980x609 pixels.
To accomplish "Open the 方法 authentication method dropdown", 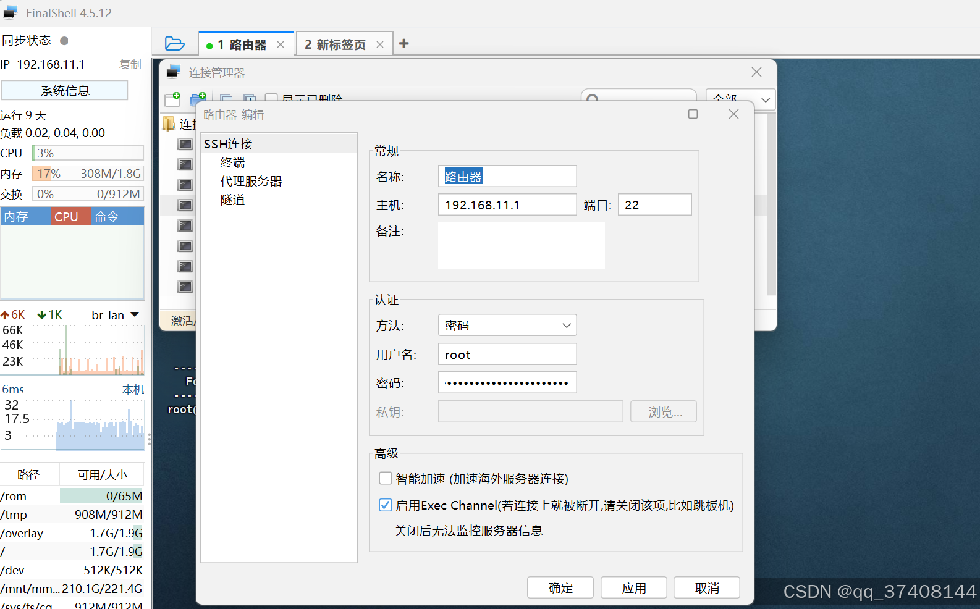I will point(507,325).
